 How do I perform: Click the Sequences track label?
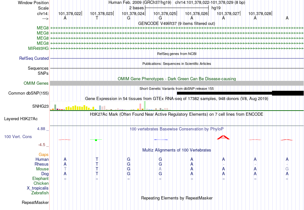click(38, 68)
